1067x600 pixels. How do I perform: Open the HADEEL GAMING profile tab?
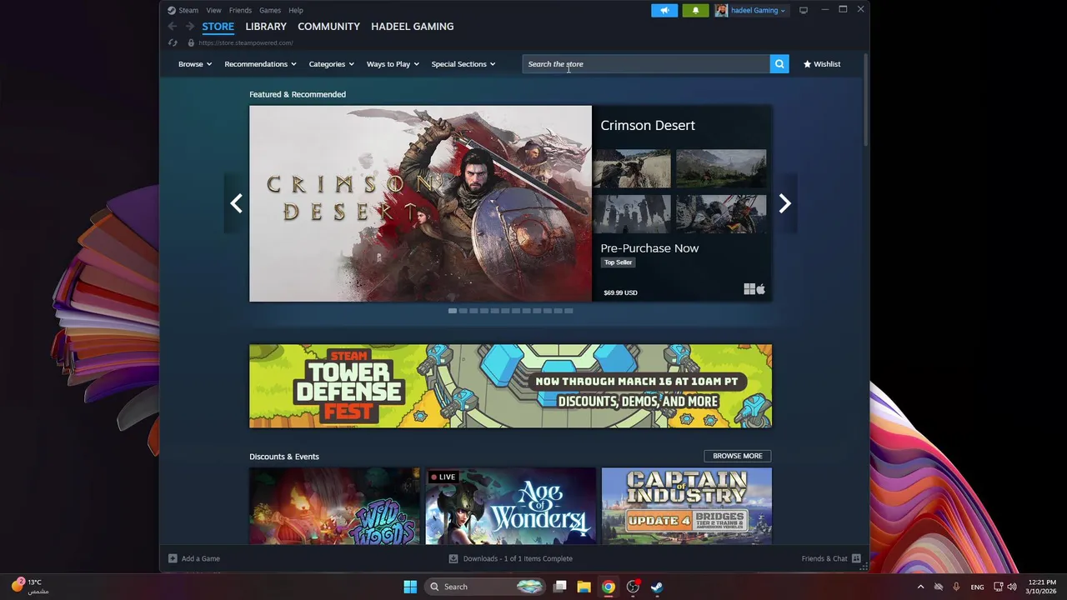tap(413, 27)
